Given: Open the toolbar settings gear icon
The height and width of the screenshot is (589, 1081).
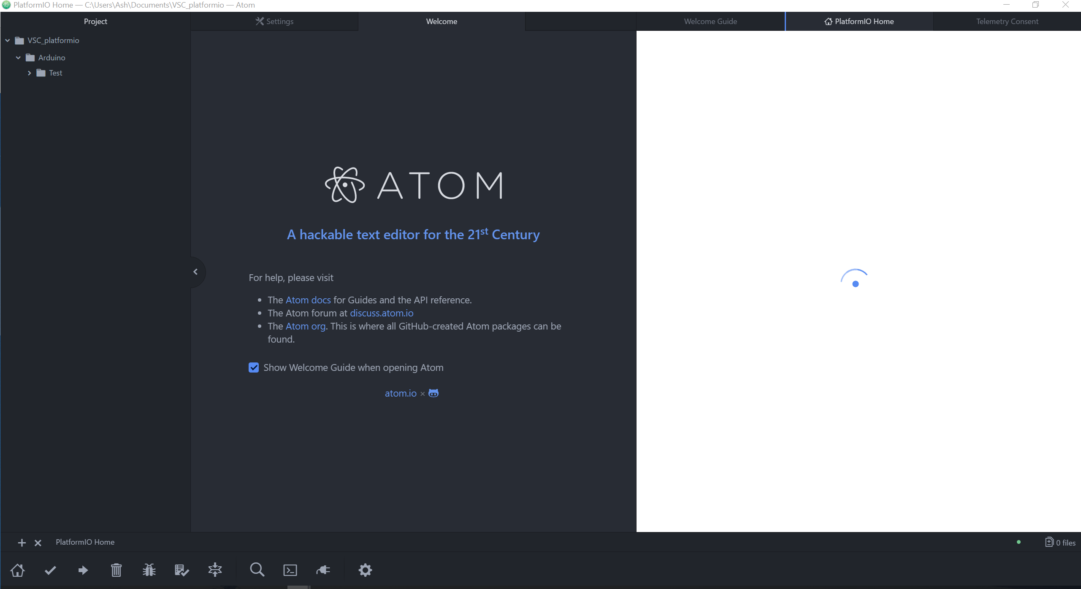Looking at the screenshot, I should coord(365,570).
